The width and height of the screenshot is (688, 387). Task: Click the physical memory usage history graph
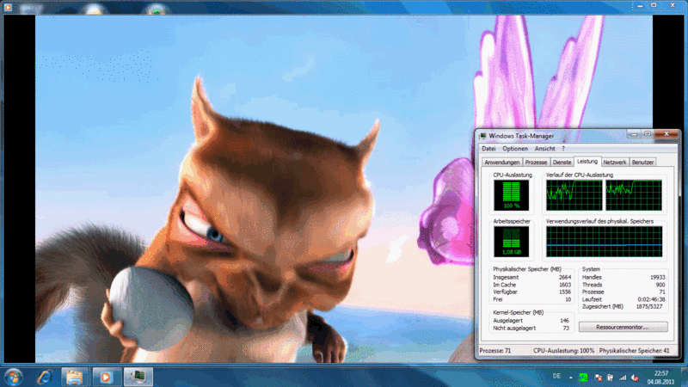pyautogui.click(x=605, y=242)
